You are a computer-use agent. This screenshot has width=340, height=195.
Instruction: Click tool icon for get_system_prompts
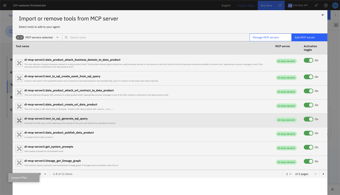[x=19, y=149]
